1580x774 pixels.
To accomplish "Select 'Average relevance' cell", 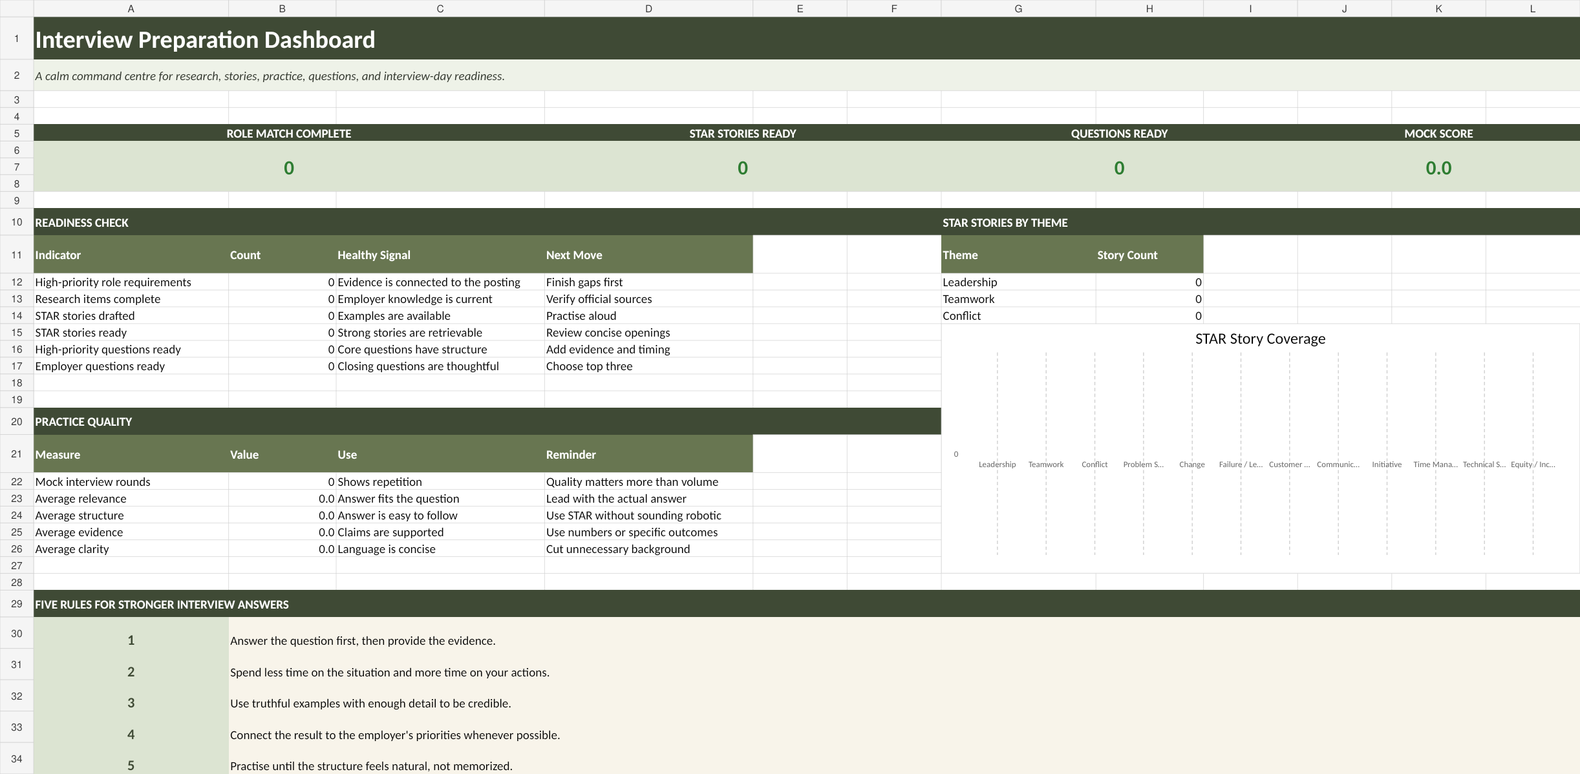I will click(131, 499).
